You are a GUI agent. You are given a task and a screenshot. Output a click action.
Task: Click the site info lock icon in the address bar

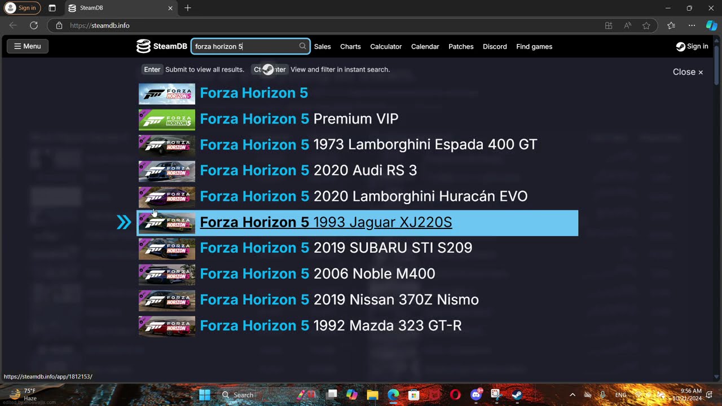click(x=59, y=25)
